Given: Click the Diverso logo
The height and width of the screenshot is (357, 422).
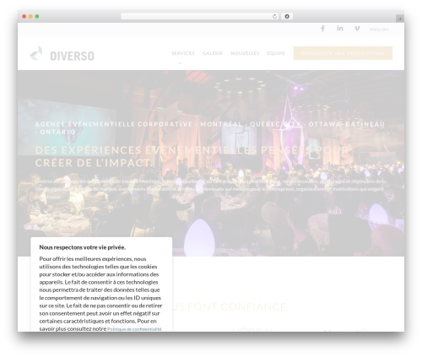Looking at the screenshot, I should pos(62,54).
